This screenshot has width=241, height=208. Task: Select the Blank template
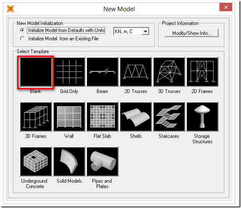(x=36, y=72)
